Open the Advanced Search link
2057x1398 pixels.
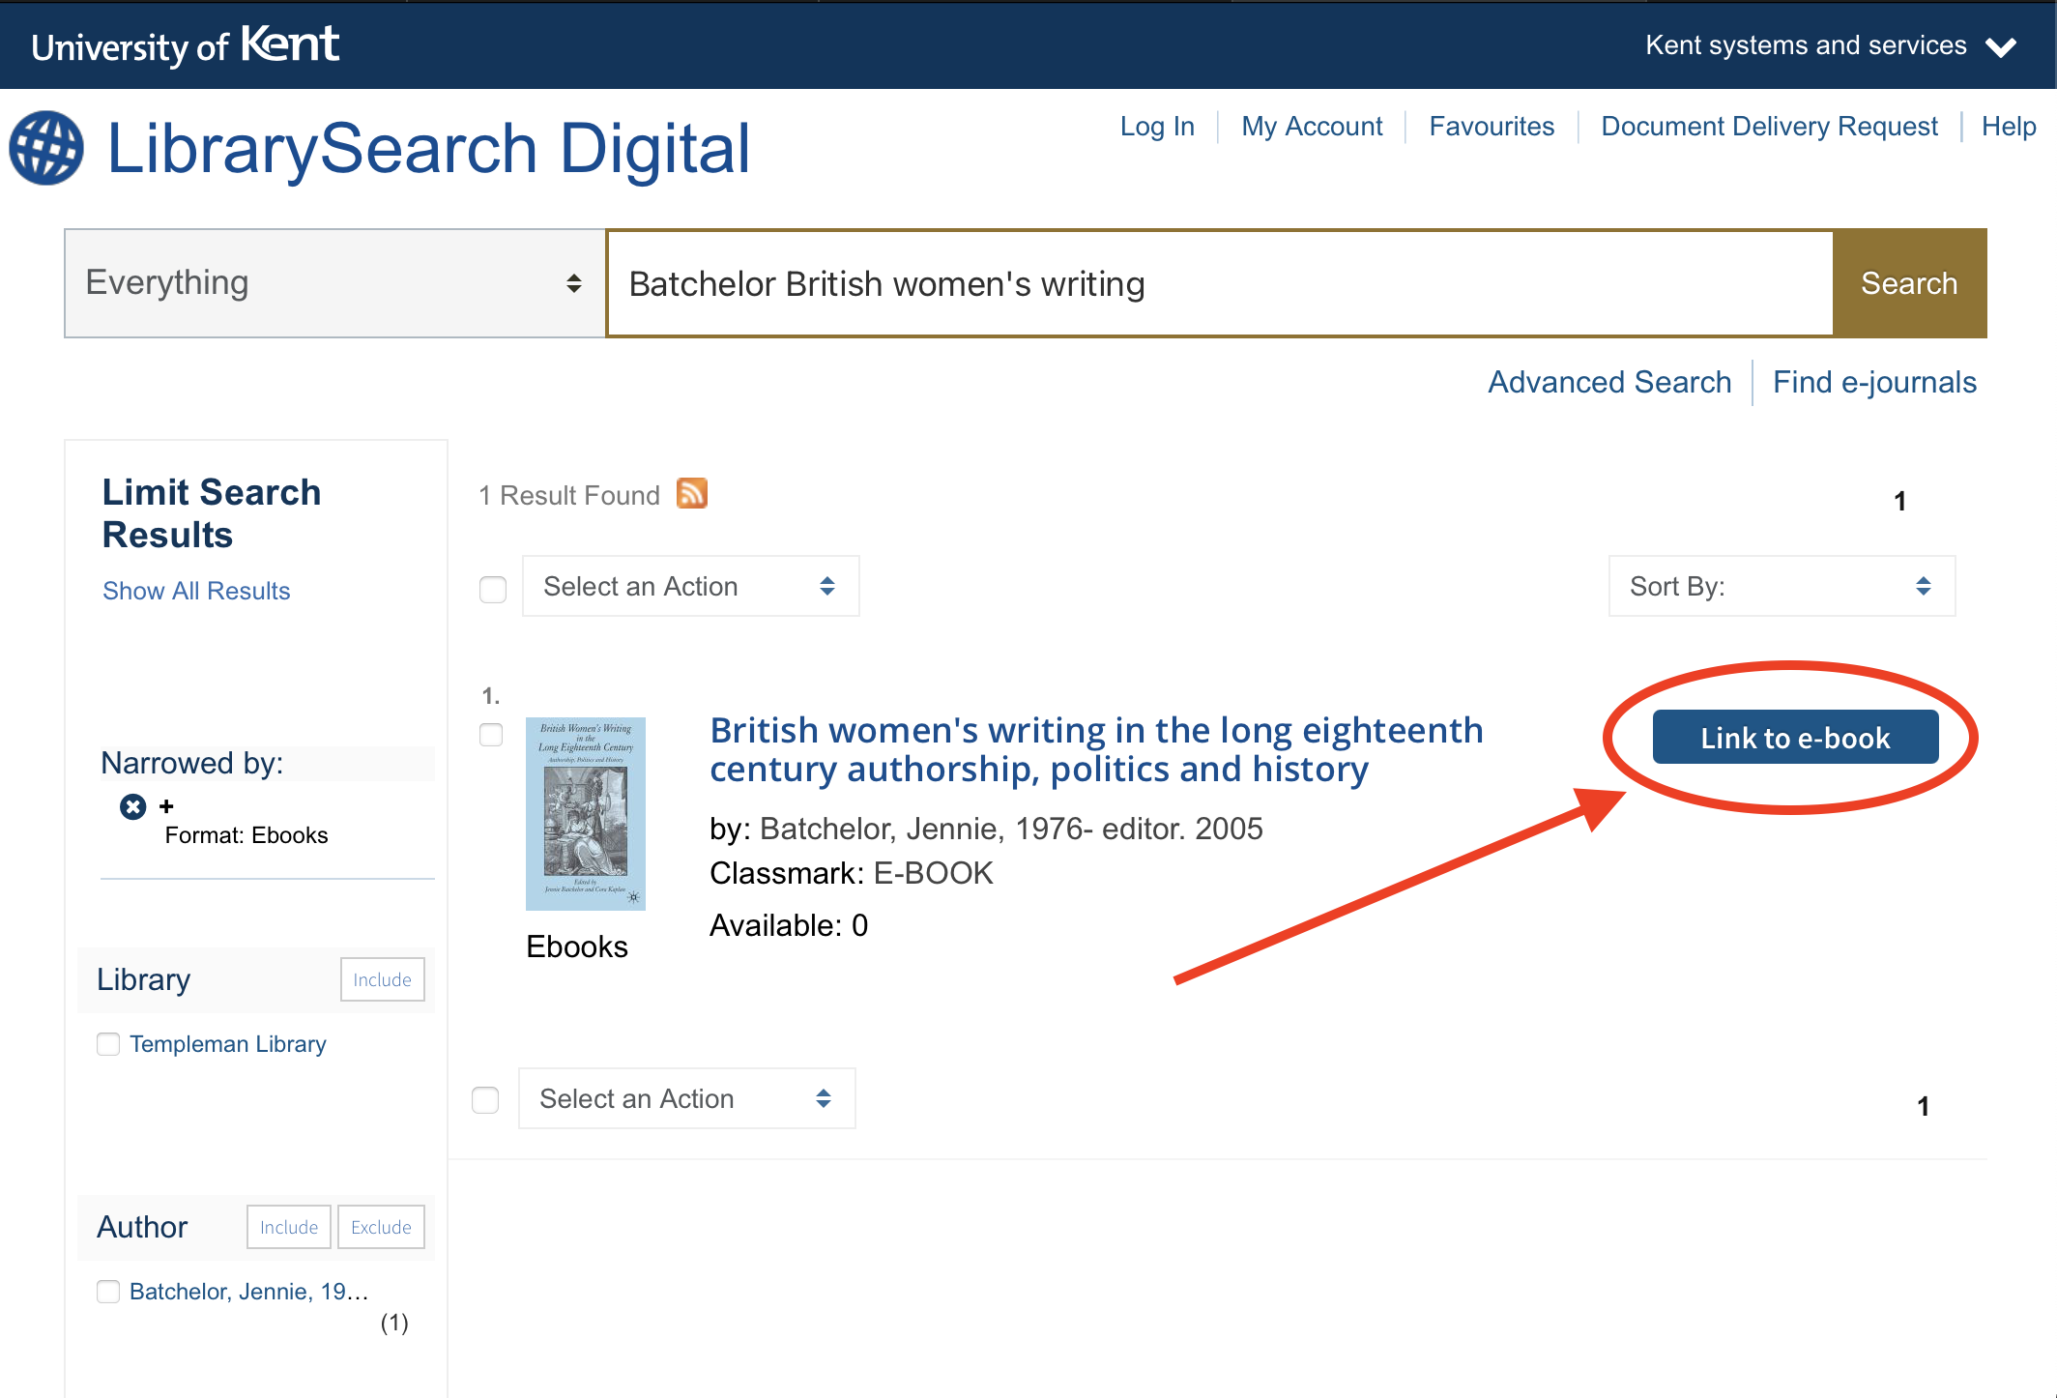point(1609,383)
